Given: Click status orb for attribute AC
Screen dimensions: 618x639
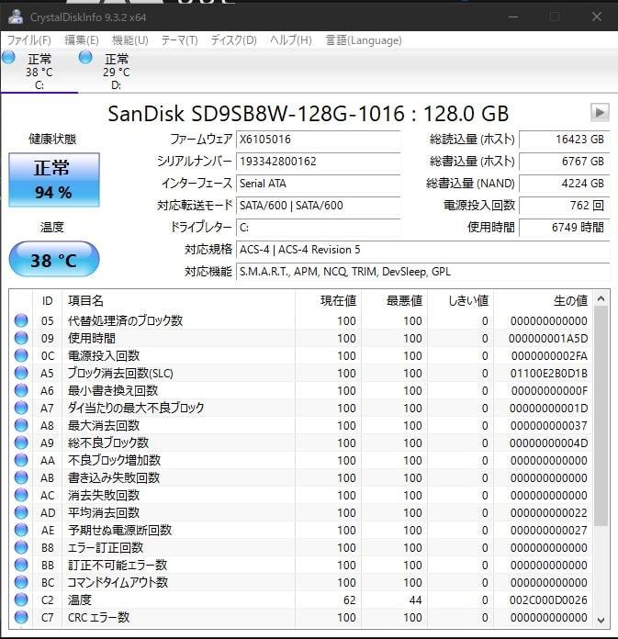Looking at the screenshot, I should pyautogui.click(x=21, y=495).
